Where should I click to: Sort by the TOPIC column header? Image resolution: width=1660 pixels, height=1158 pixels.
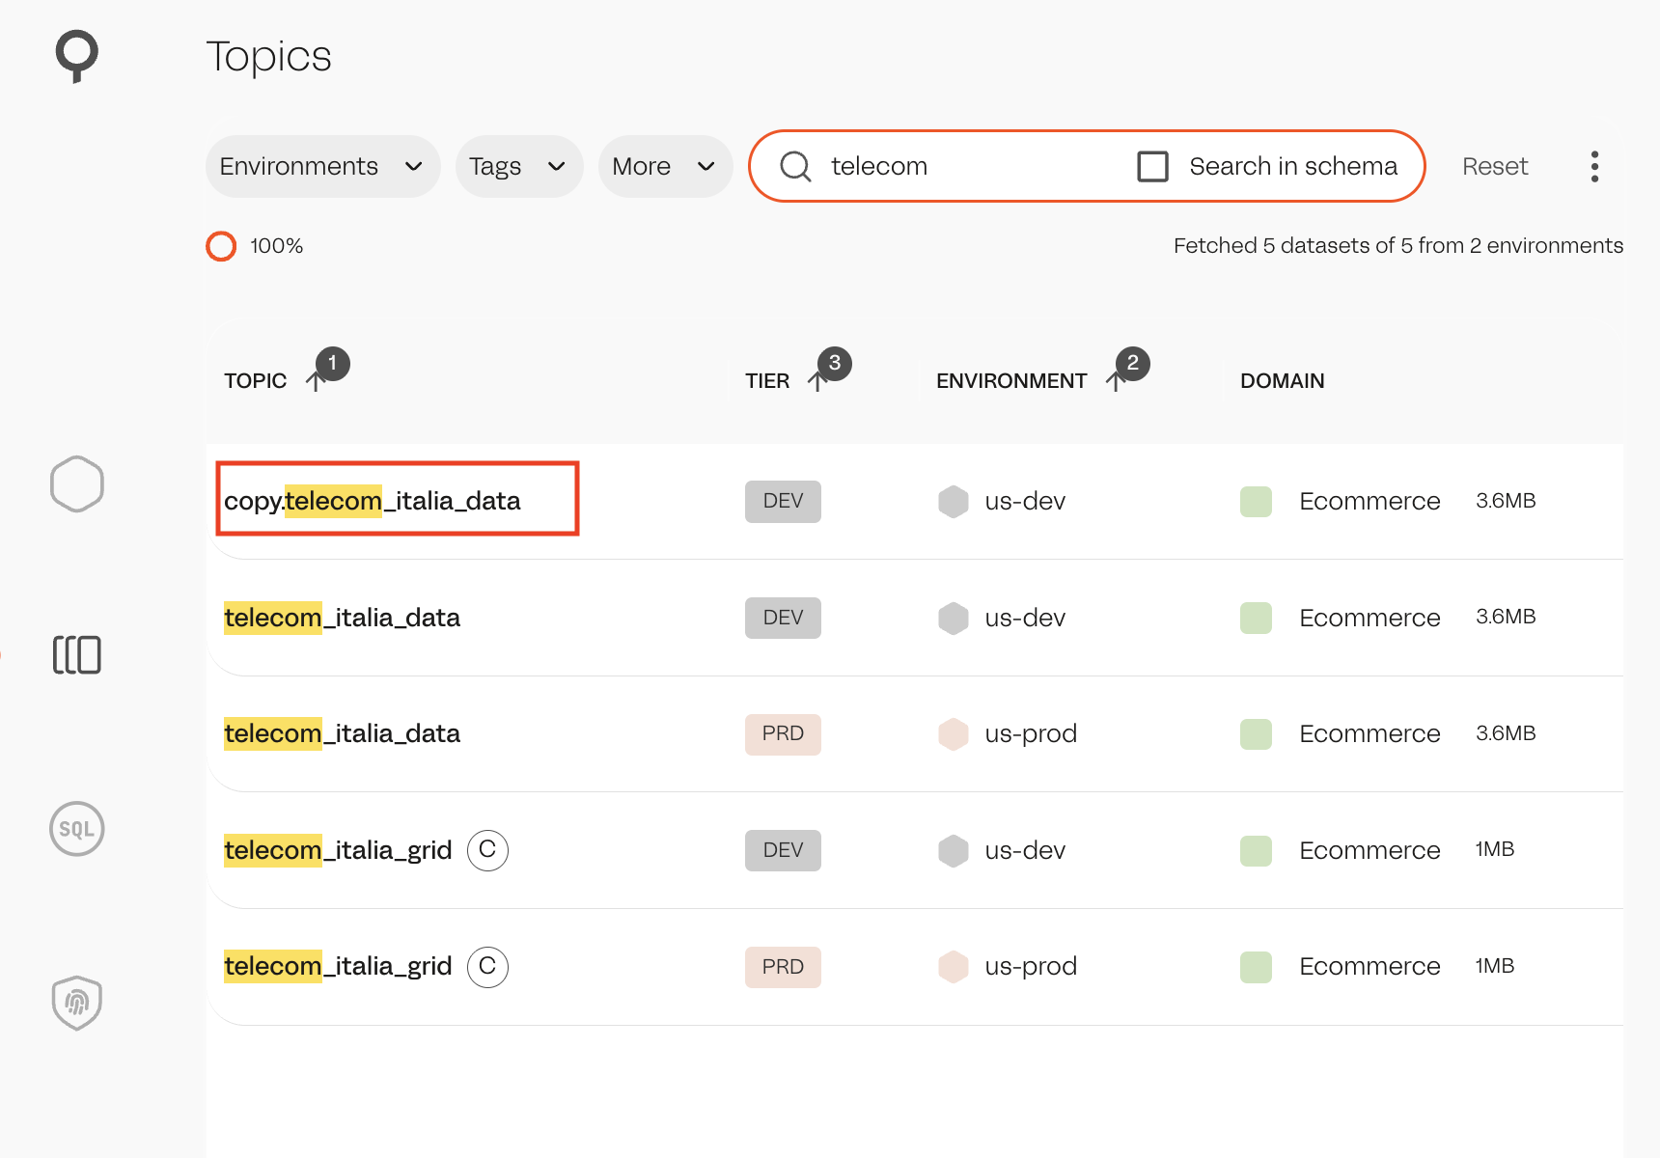256,381
